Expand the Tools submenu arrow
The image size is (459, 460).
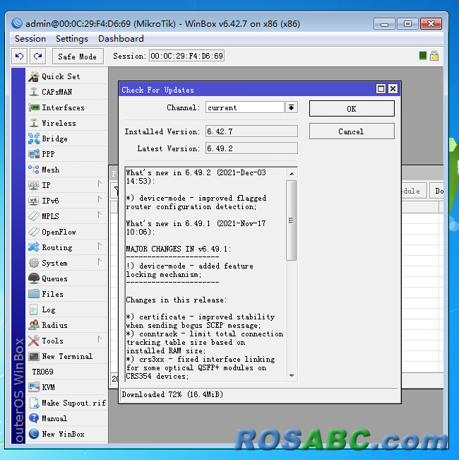pyautogui.click(x=100, y=339)
